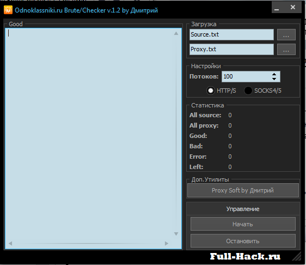The height and width of the screenshot is (265, 306).
Task: Click the 'Good:' statistic label
Action: 198,136
